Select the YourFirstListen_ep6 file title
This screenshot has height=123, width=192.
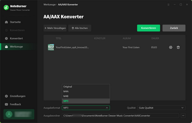pyautogui.click(x=72, y=47)
